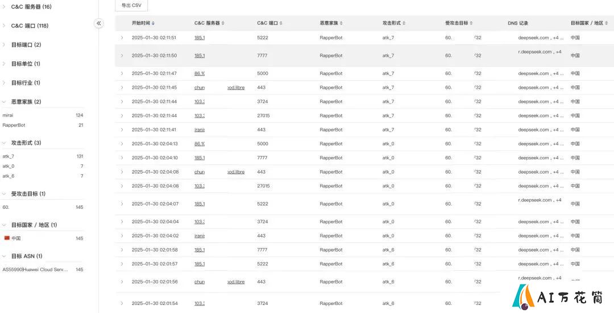Viewport: 614px width, 313px height.
Task: Click atk_6 cell in 02:01:58 row
Action: pos(388,250)
